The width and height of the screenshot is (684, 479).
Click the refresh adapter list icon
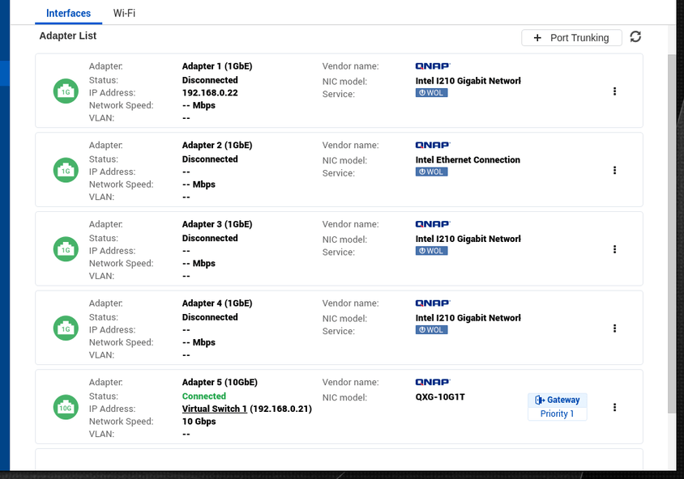coord(635,37)
